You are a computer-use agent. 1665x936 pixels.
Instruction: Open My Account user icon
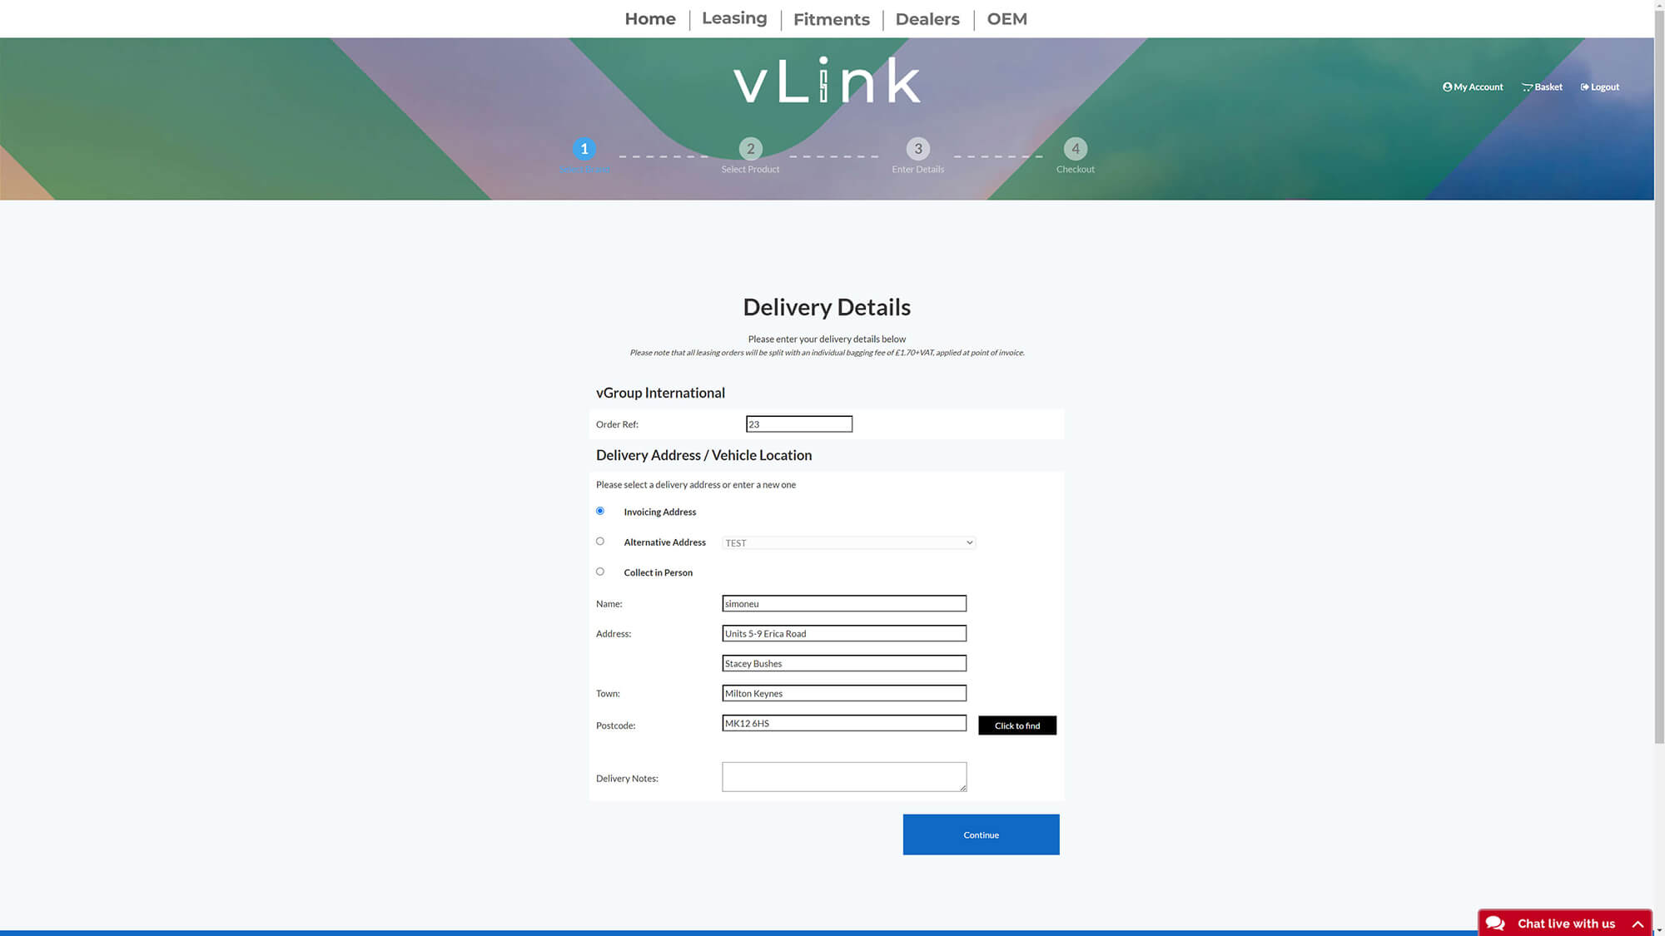1447,87
